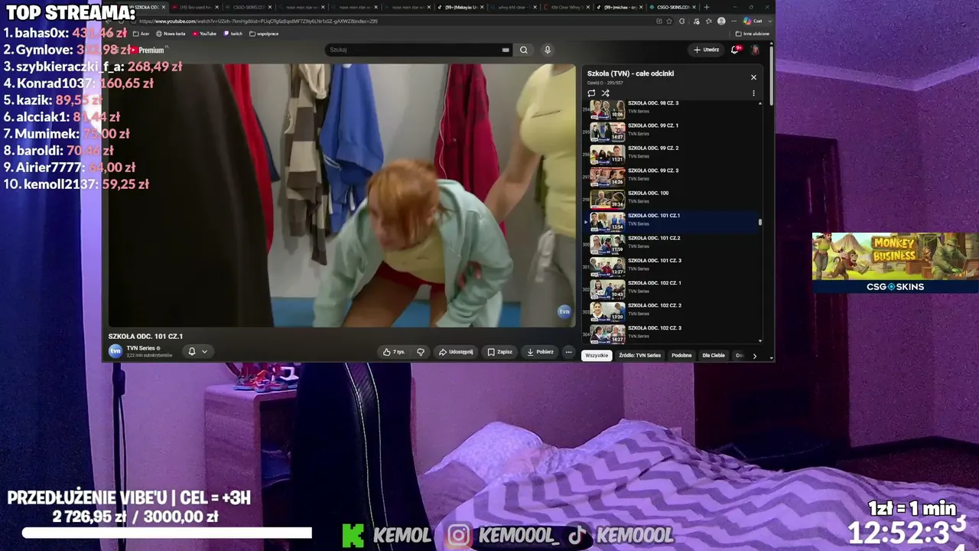Open the Inne ulubione bookmarks folder

point(753,34)
